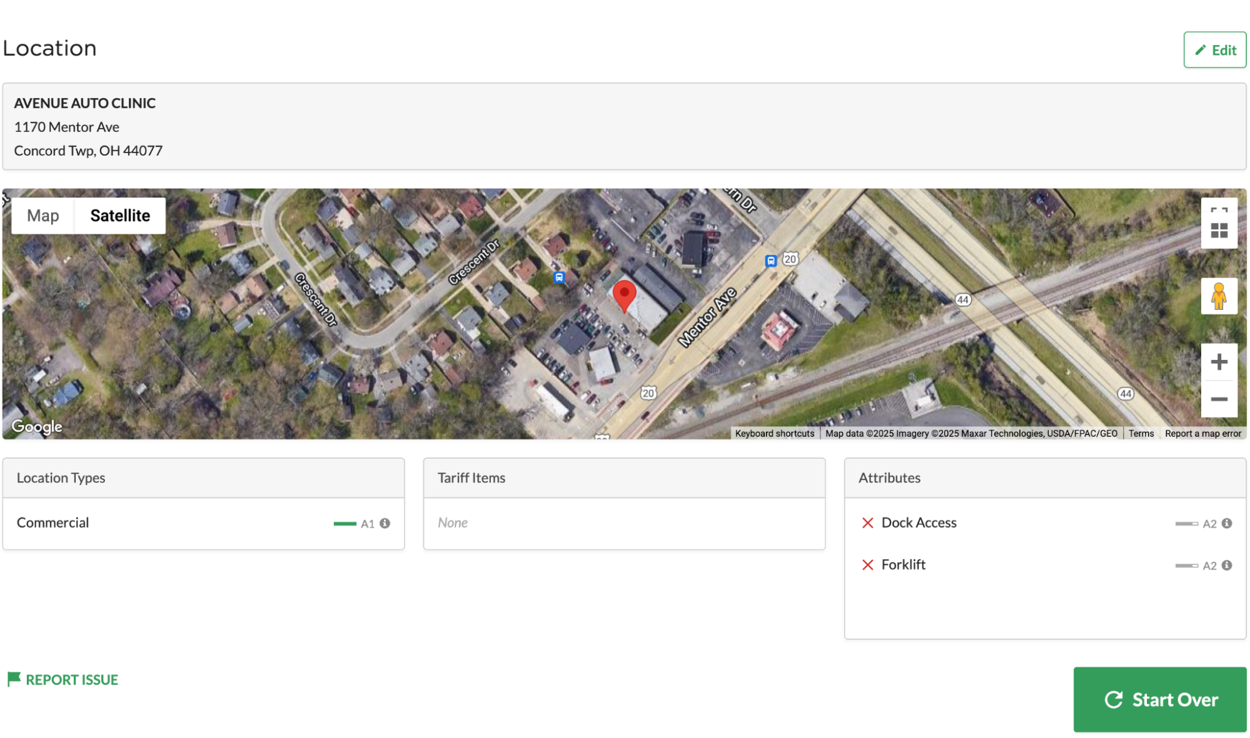Click the red location pin marker

(x=624, y=294)
